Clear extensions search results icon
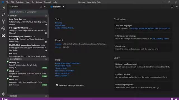179x100 pixels. tap(41, 7)
